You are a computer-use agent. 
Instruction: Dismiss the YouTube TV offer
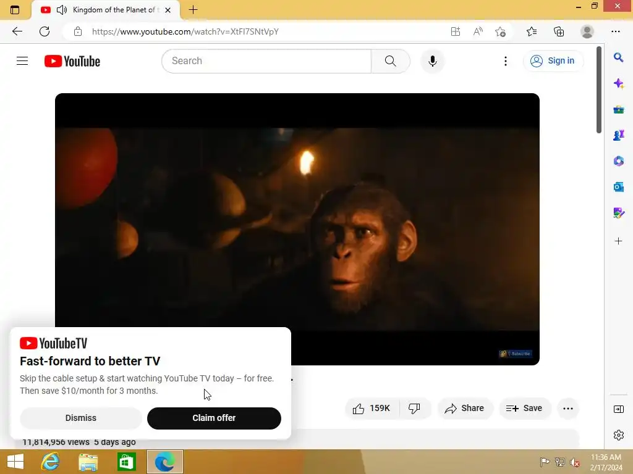[81, 418]
